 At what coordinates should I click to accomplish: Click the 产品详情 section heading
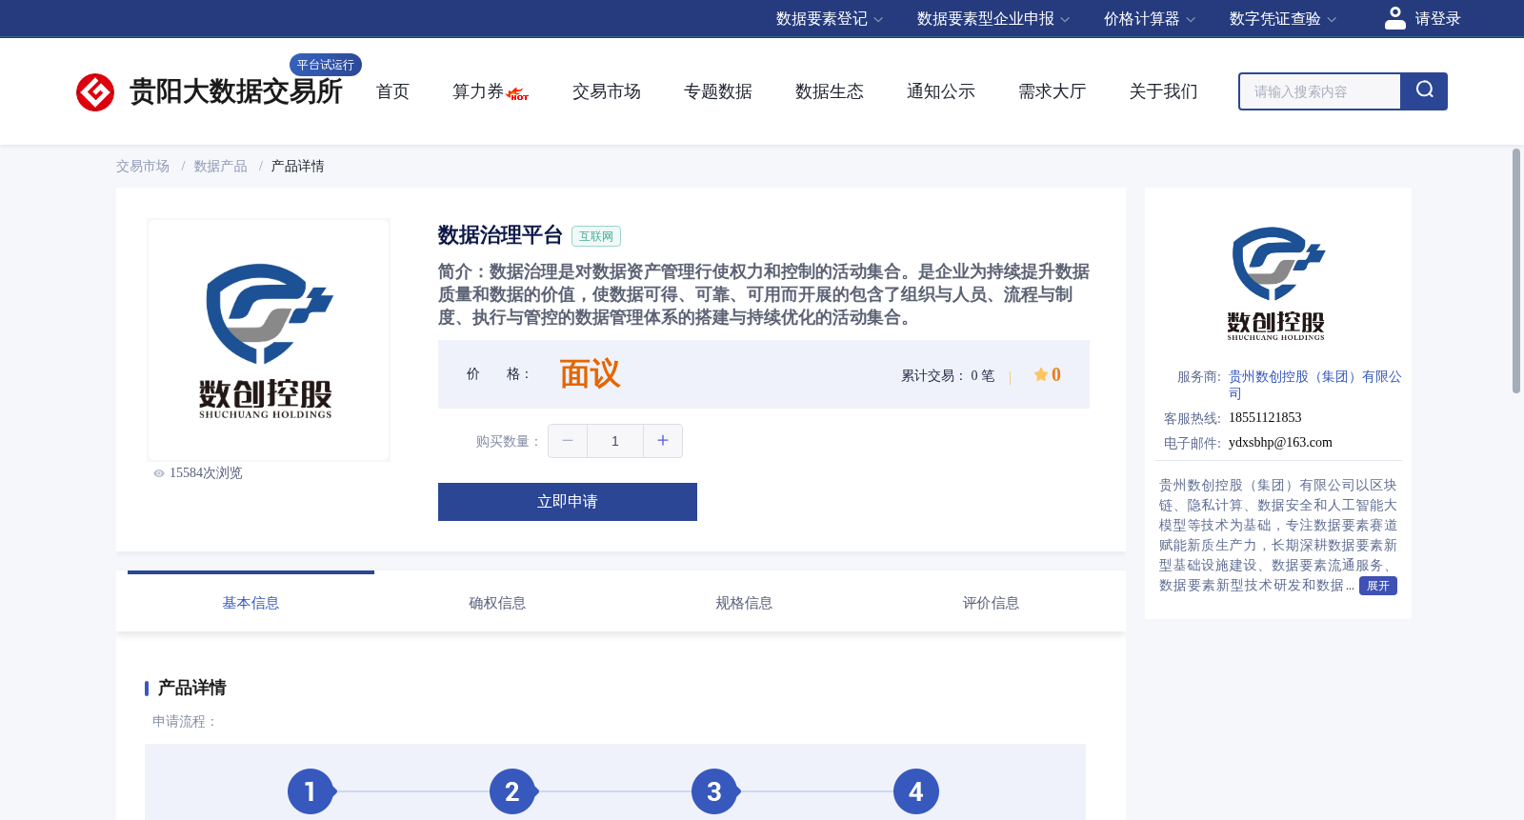[x=191, y=688]
